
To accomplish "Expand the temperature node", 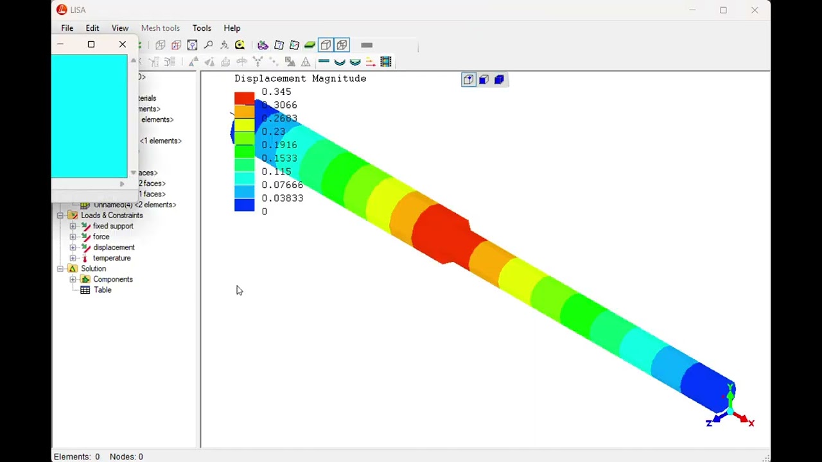I will (x=73, y=258).
